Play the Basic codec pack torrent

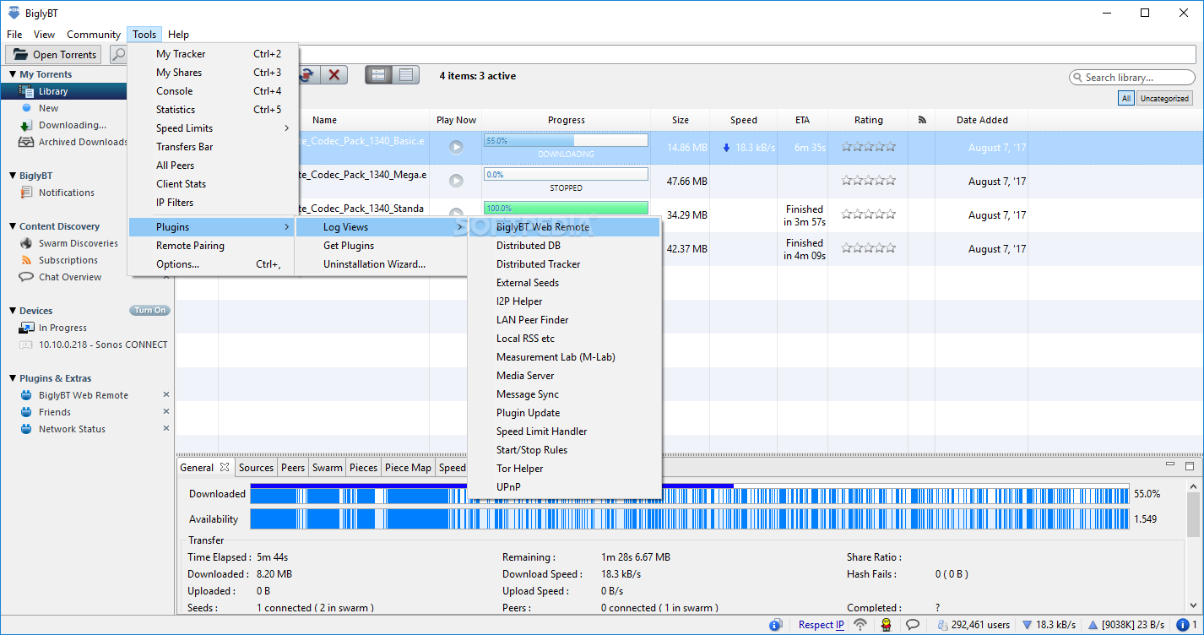(456, 147)
